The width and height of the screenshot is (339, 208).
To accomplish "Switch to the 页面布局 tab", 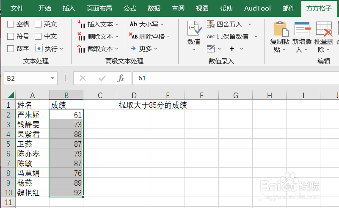I will [x=99, y=8].
